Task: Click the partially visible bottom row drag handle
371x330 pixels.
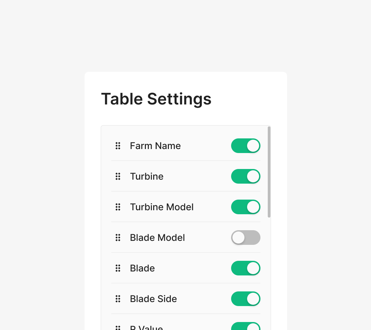Action: (x=118, y=328)
